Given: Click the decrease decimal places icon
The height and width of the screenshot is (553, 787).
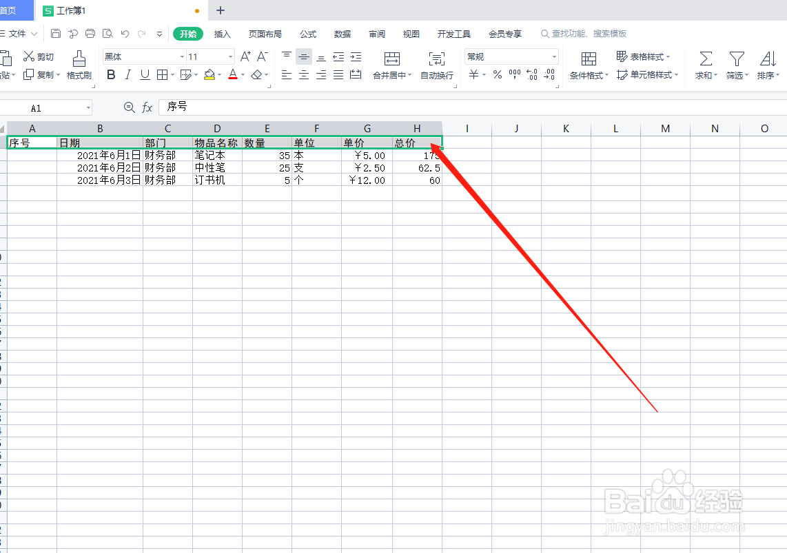Looking at the screenshot, I should [550, 74].
